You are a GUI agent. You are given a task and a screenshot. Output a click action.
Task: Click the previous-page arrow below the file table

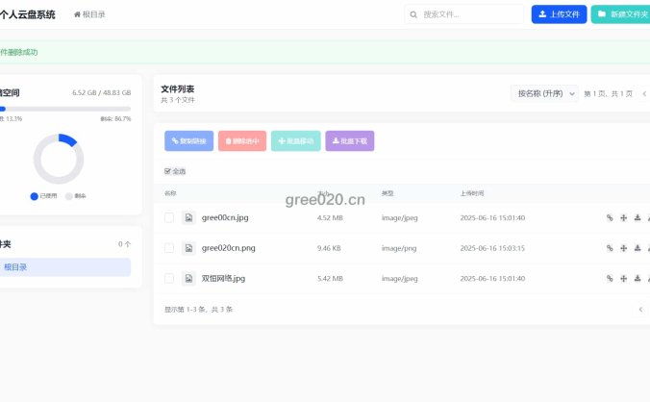(641, 309)
